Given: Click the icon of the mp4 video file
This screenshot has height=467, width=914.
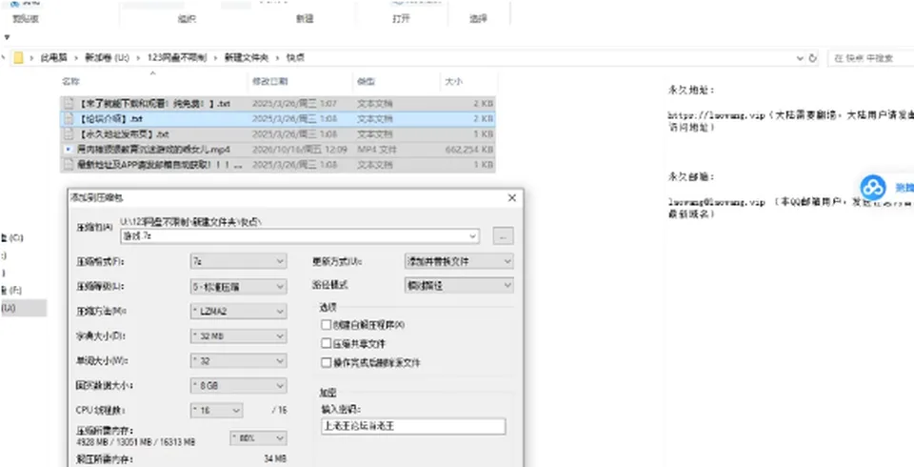Looking at the screenshot, I should click(x=69, y=150).
